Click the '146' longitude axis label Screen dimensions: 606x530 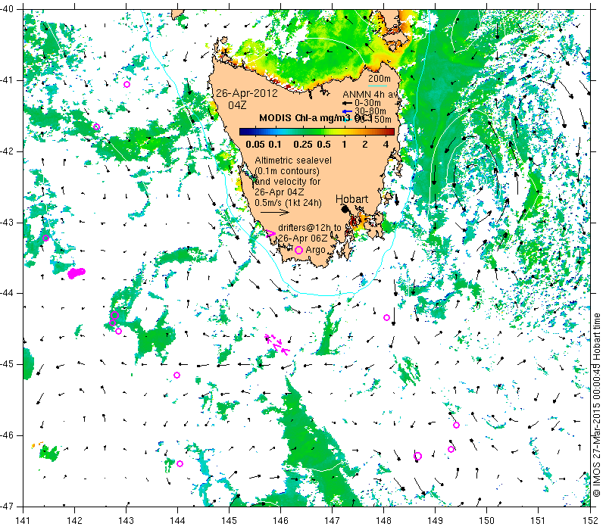[x=280, y=520]
